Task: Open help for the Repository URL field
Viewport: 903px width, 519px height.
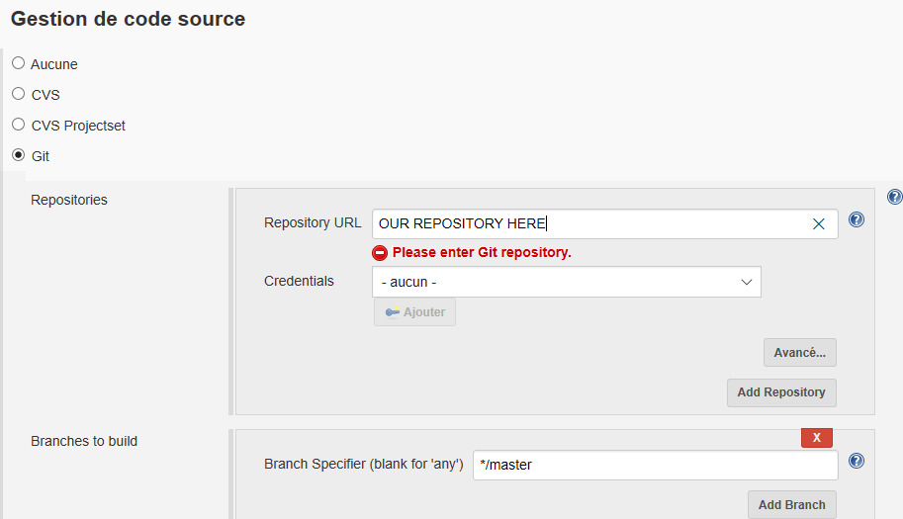Action: coord(857,219)
